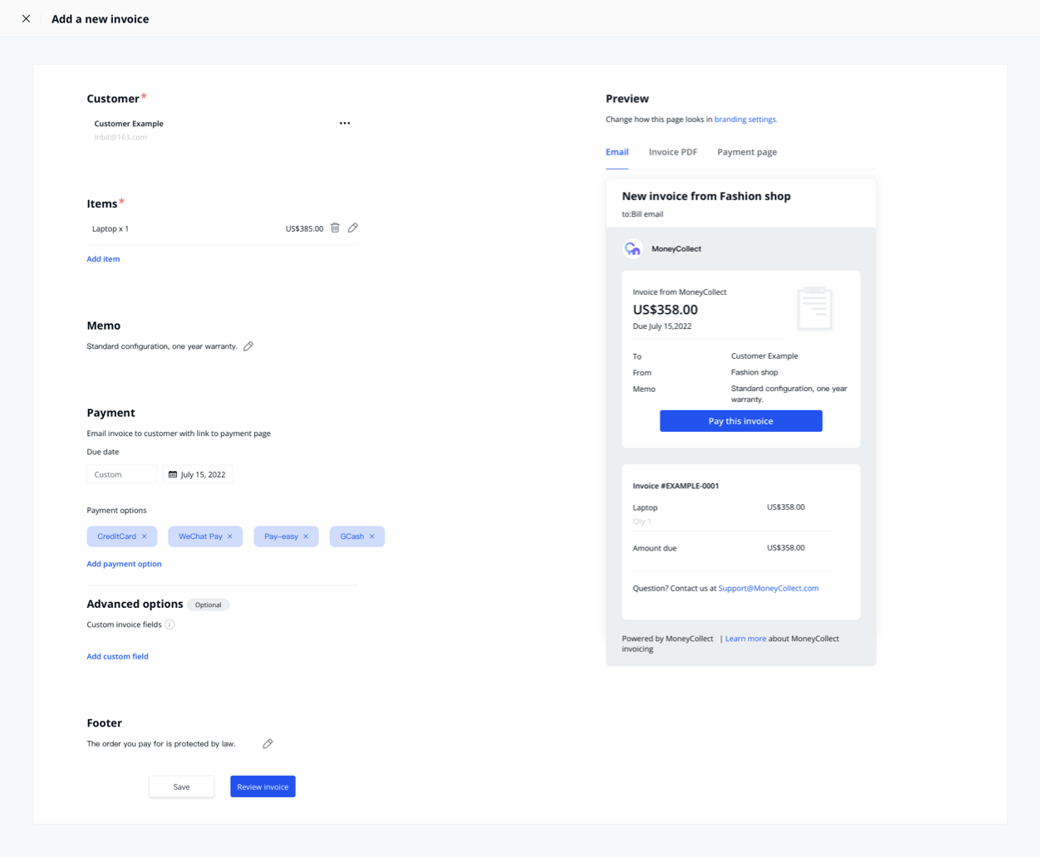
Task: Remove the CreditCard payment option
Action: (144, 536)
